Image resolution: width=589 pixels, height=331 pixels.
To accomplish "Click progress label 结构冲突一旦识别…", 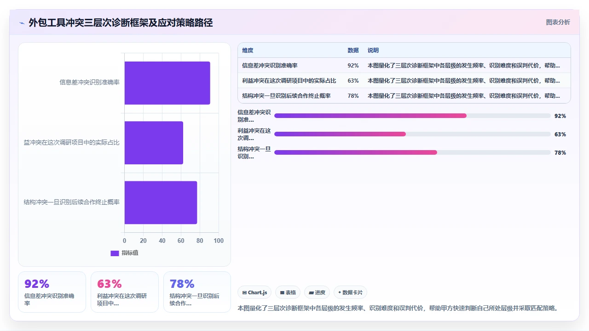I will point(254,152).
